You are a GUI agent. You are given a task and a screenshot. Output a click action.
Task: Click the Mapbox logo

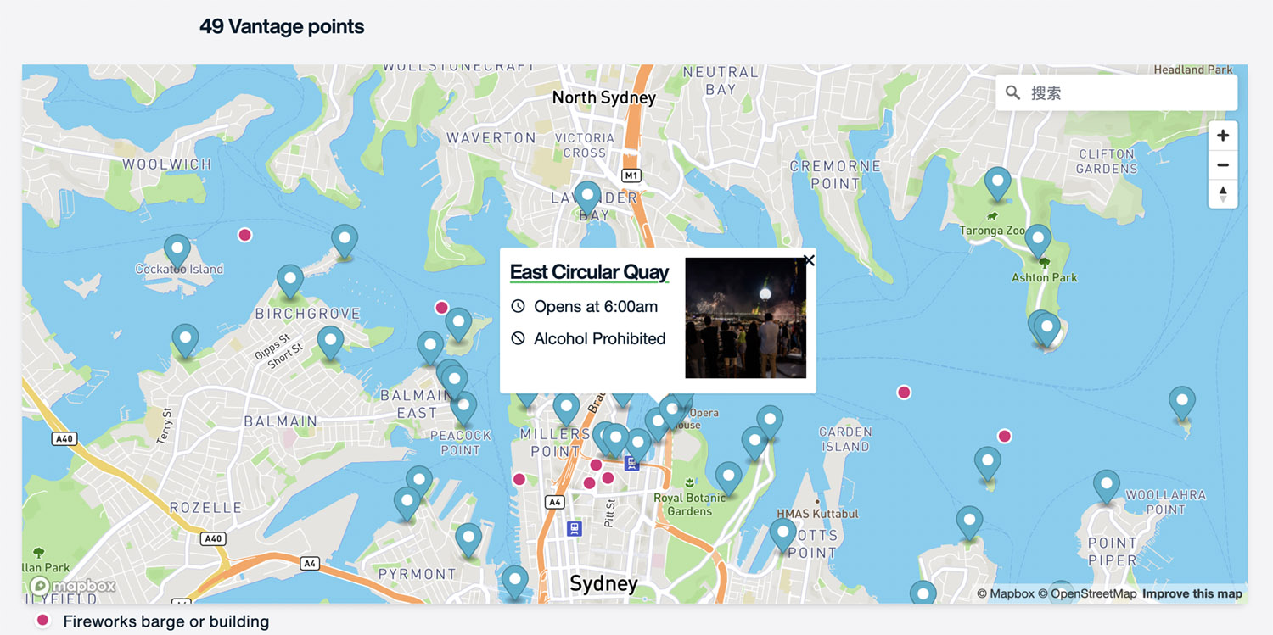(x=73, y=586)
